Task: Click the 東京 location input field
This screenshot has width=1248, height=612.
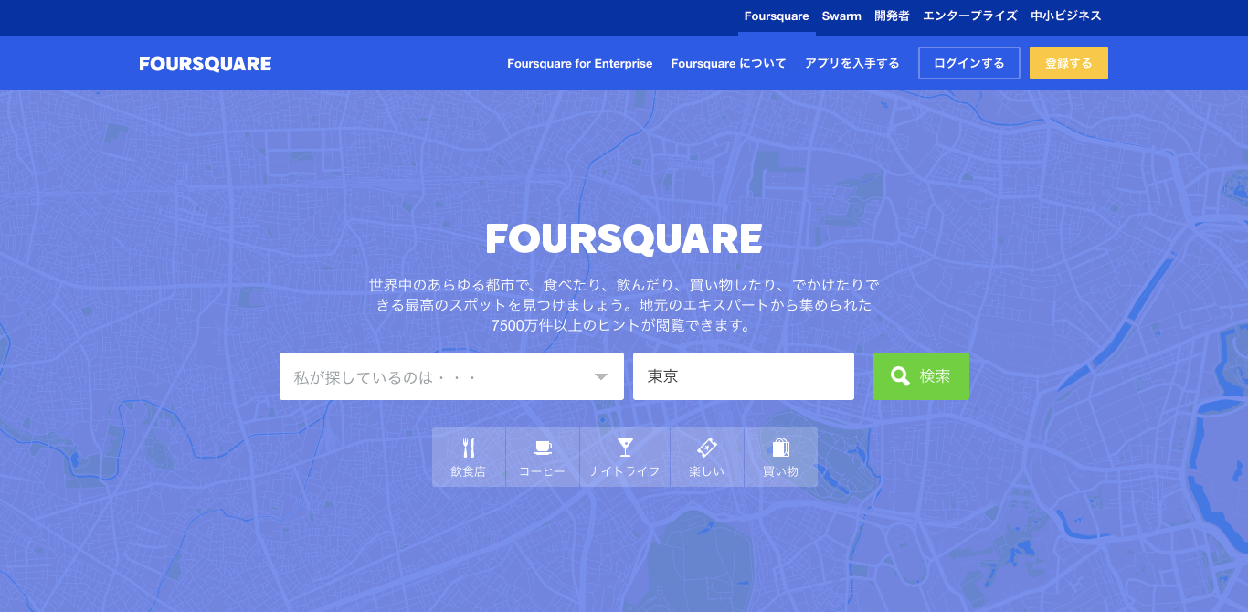Action: point(743,376)
